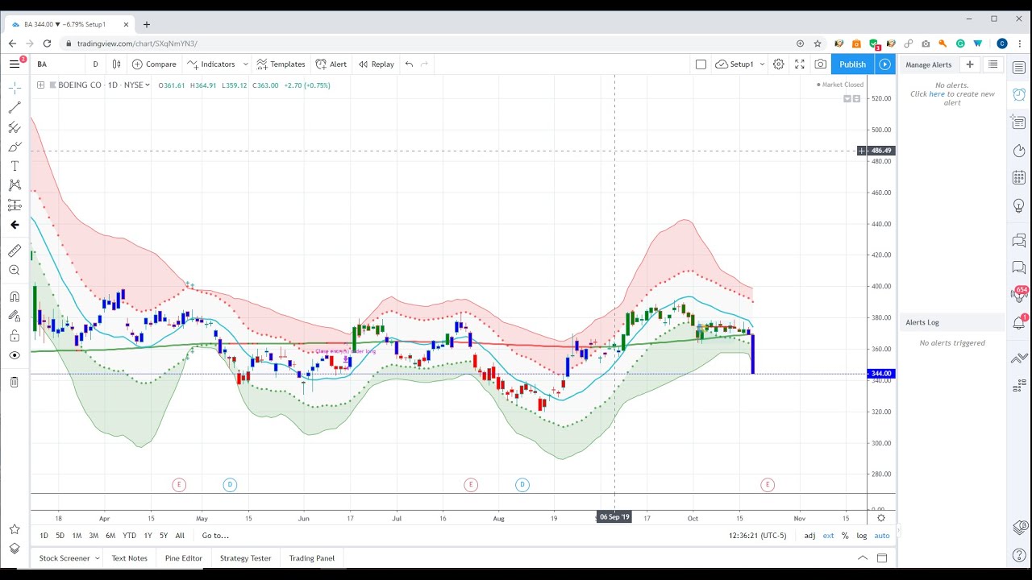Open chart settings gear in top toolbar
Screen dimensions: 1032x580
(x=779, y=64)
